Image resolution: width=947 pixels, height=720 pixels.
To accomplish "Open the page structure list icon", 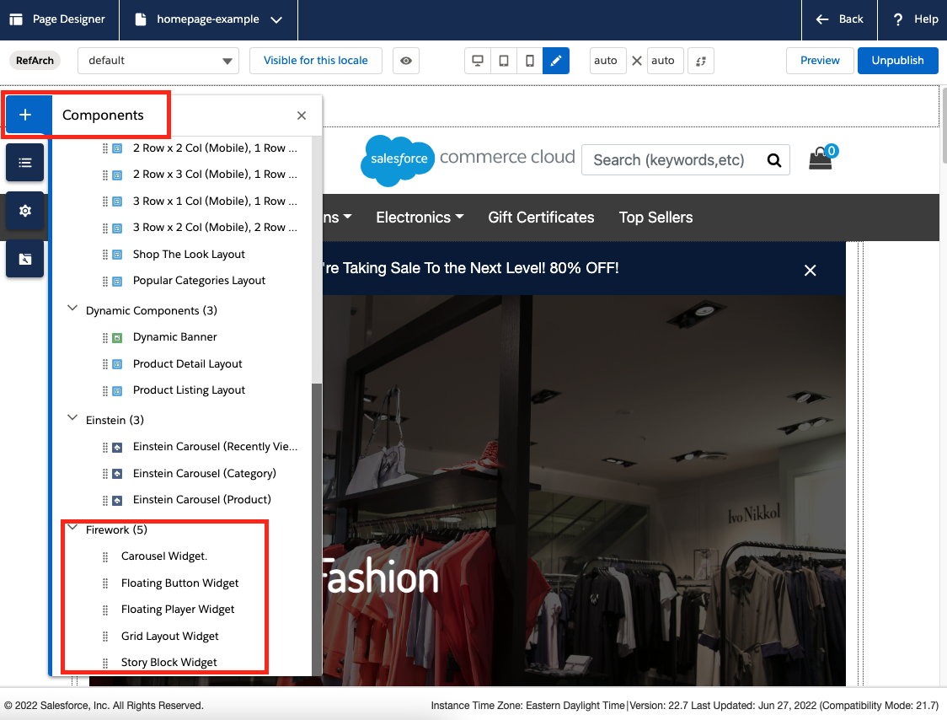I will (25, 163).
